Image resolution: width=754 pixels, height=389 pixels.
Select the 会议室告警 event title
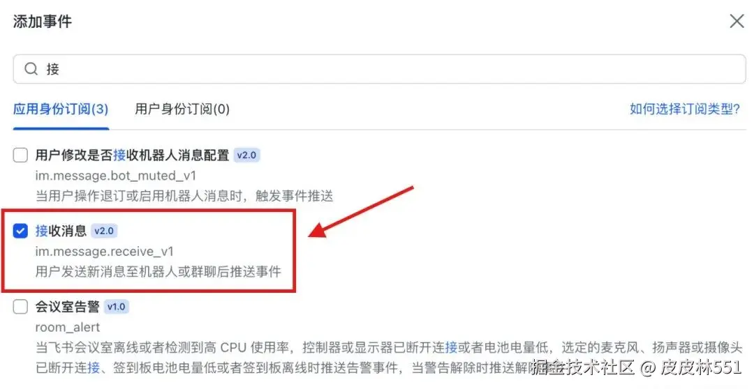click(67, 307)
